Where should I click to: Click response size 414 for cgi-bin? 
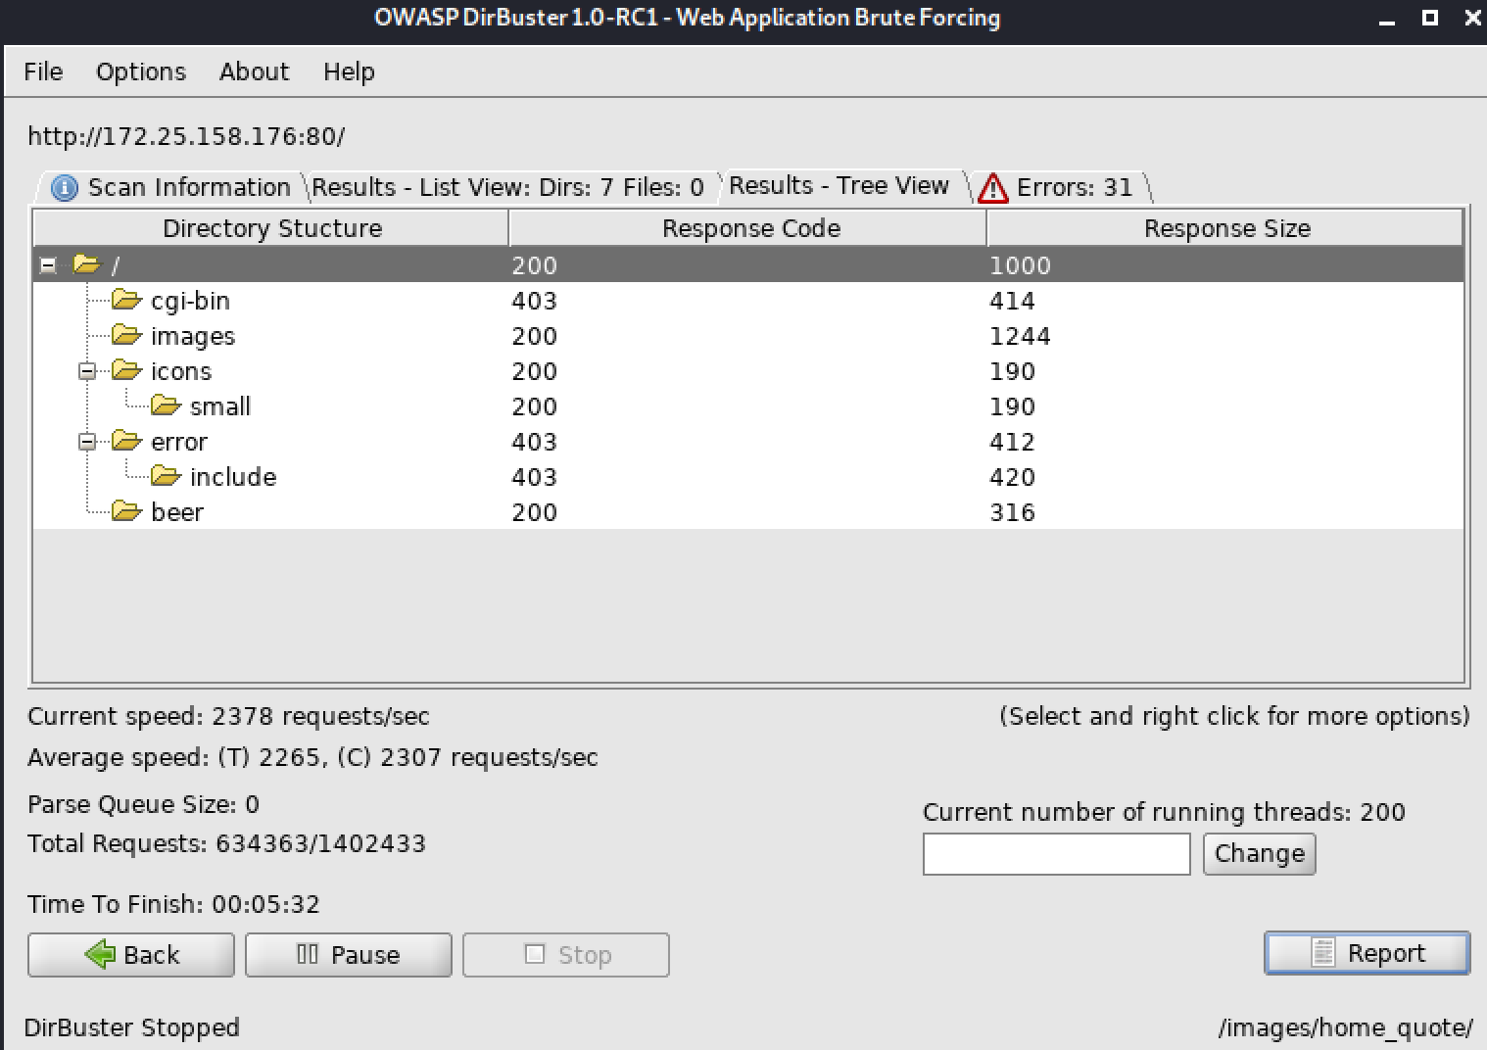(1012, 301)
